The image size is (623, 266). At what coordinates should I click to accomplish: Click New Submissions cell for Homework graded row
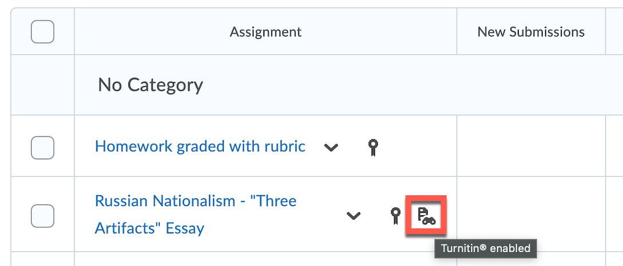(x=531, y=147)
